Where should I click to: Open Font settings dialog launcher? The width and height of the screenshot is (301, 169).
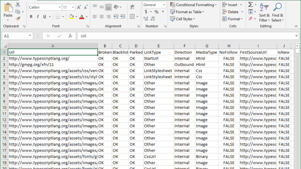[88, 26]
